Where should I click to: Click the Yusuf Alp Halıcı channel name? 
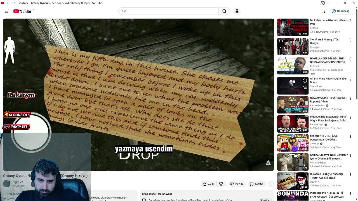click(x=318, y=163)
